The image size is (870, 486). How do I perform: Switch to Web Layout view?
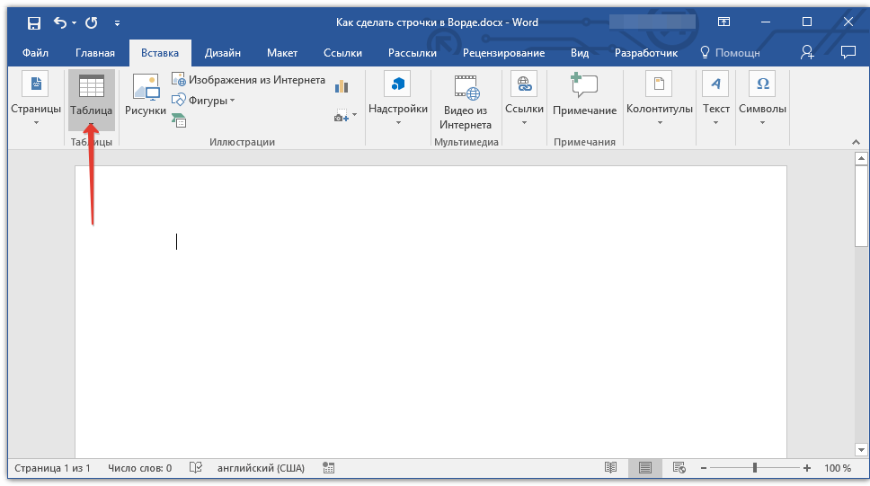point(679,468)
